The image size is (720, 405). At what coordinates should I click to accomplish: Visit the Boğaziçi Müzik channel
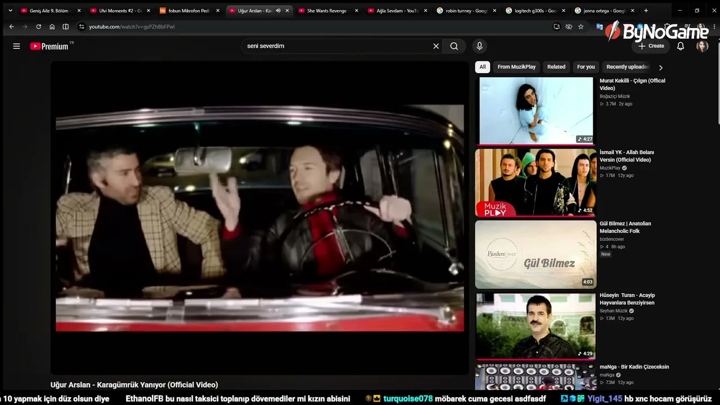(615, 96)
